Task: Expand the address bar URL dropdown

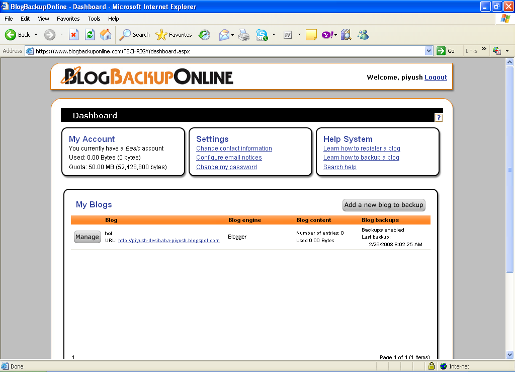Action: 428,51
